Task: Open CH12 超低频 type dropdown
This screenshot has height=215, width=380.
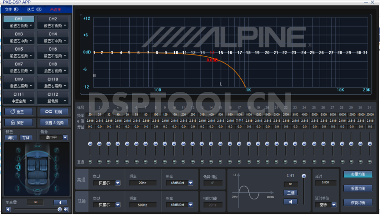Action: 53,101
